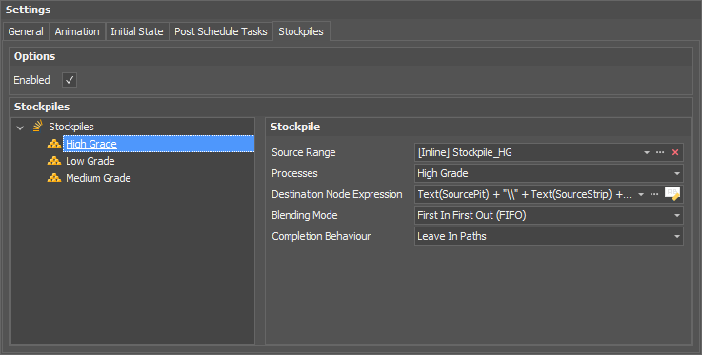702x355 pixels.
Task: Open the Completion Behaviour dropdown
Action: coord(677,237)
